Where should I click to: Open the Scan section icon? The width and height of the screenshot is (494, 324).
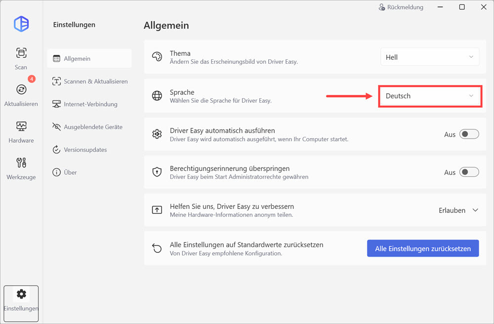tap(21, 52)
